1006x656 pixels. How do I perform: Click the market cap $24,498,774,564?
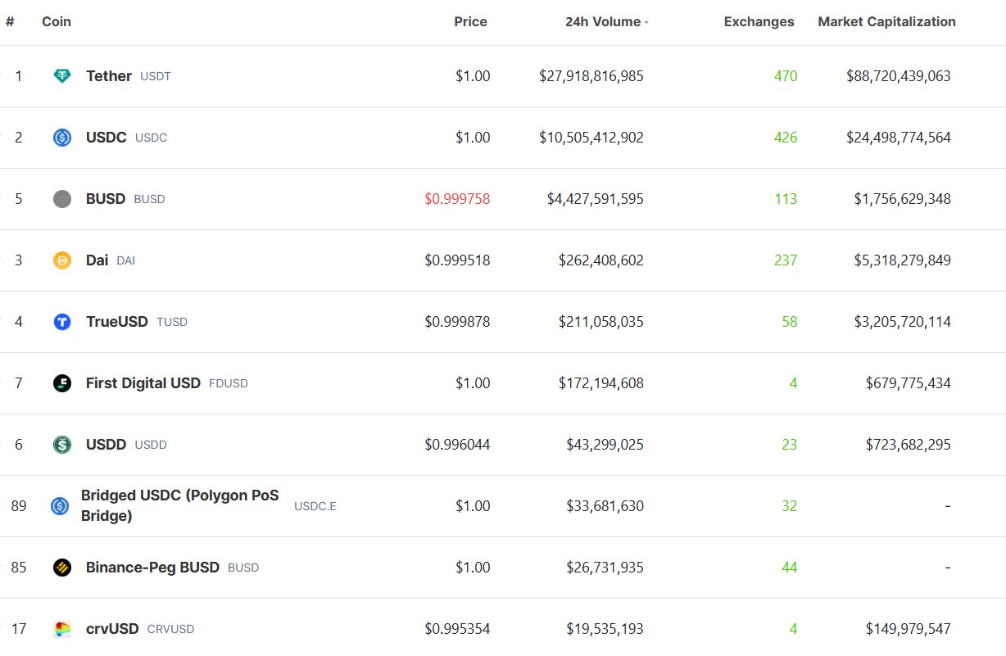click(899, 138)
